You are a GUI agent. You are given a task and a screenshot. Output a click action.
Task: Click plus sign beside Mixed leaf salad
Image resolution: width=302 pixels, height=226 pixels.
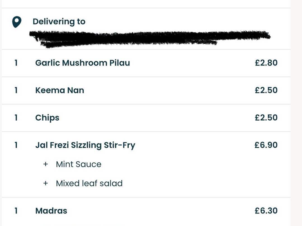tap(46, 183)
